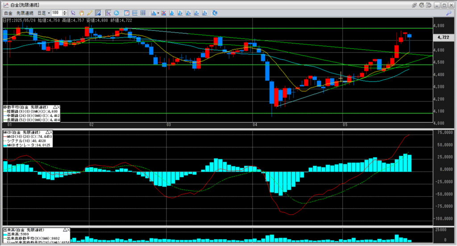Image resolution: width=457 pixels, height=246 pixels.
Task: Click the overlapping windows icon in title bar
Action: 429,4
